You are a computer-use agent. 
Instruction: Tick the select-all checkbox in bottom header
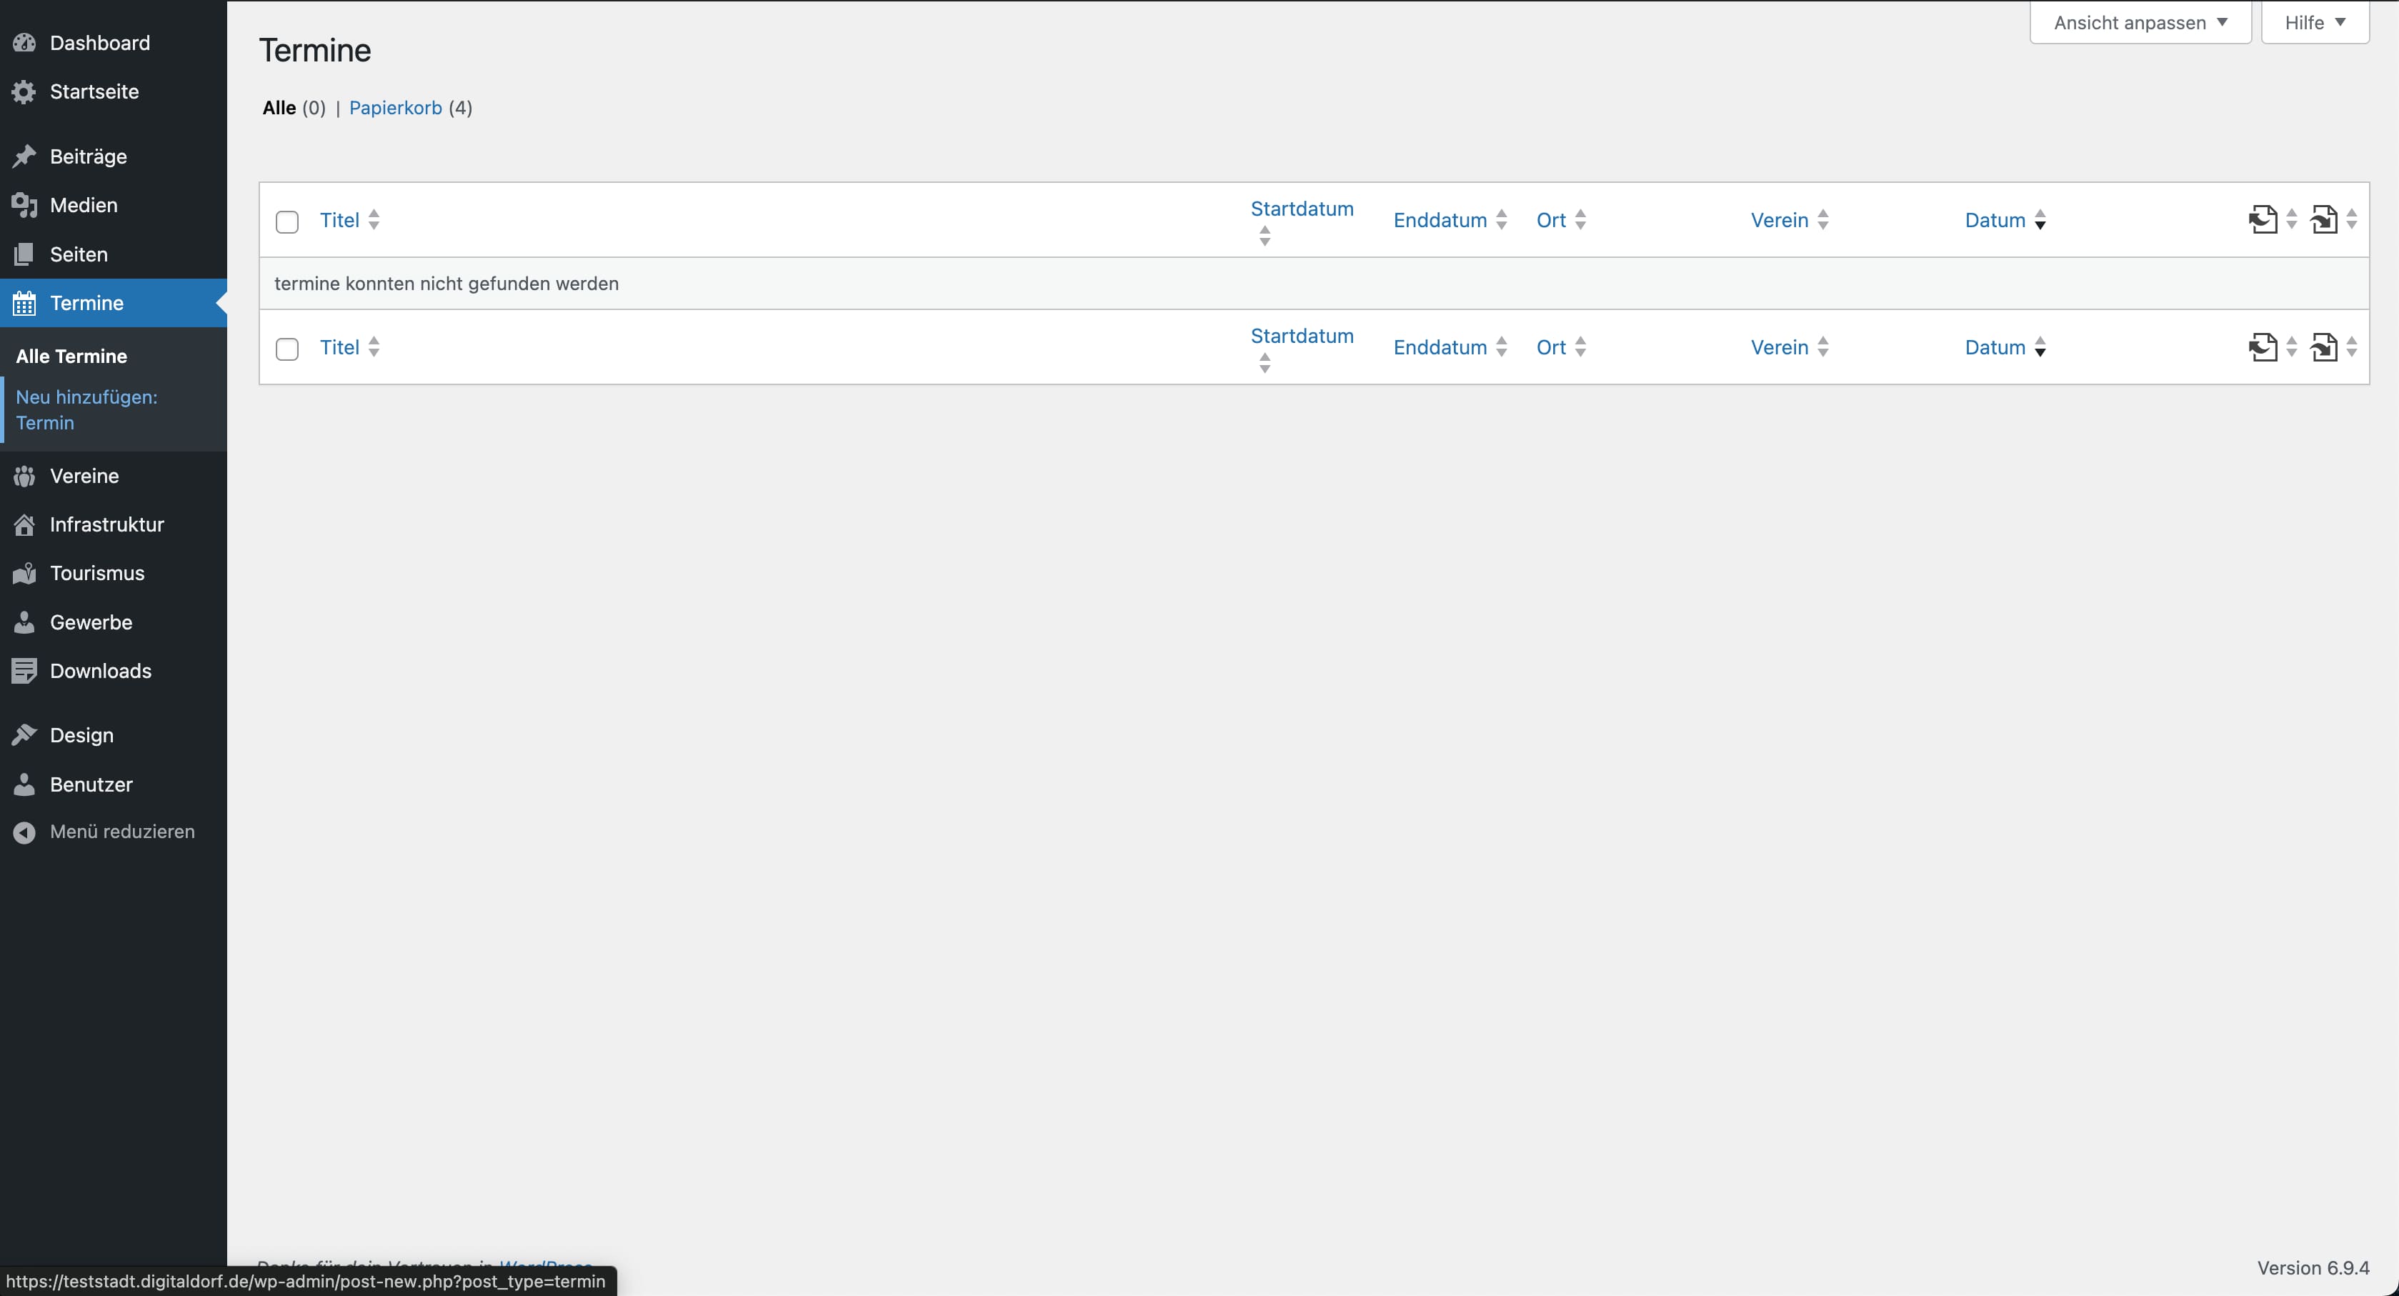click(x=287, y=348)
